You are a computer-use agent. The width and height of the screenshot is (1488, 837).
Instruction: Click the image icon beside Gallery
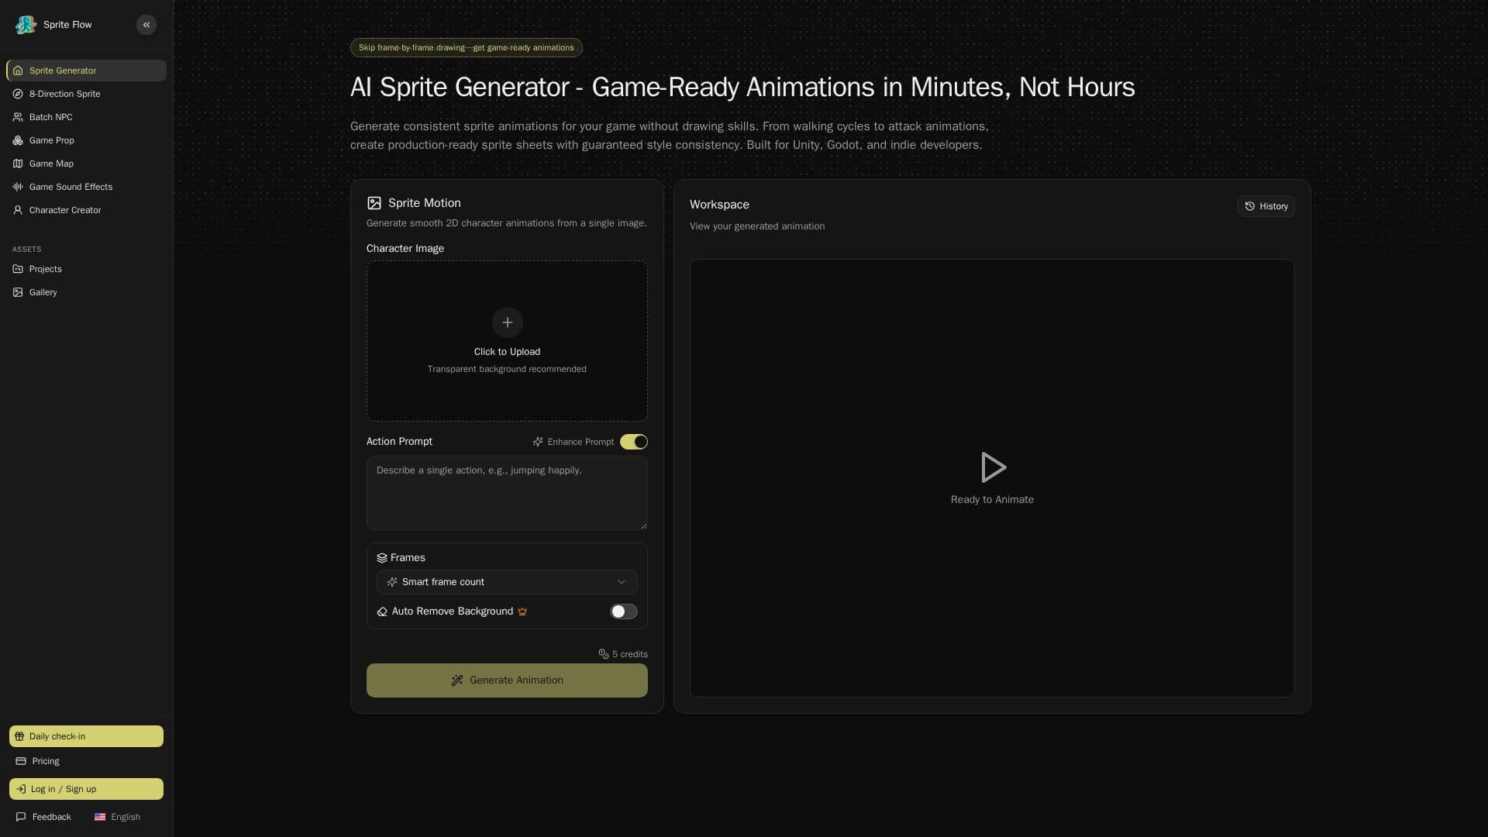click(x=18, y=292)
